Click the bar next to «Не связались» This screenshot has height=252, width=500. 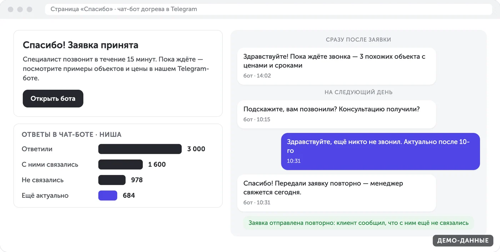(x=112, y=180)
